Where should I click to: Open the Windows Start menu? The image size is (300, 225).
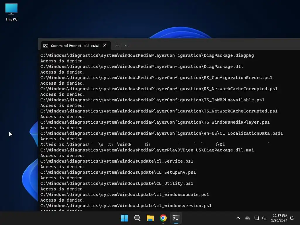124,218
